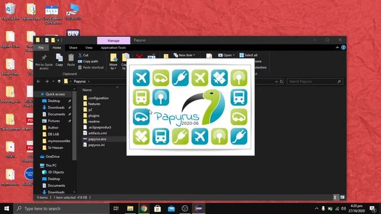Open the Sir Hassan folder in sidebar

click(55, 147)
